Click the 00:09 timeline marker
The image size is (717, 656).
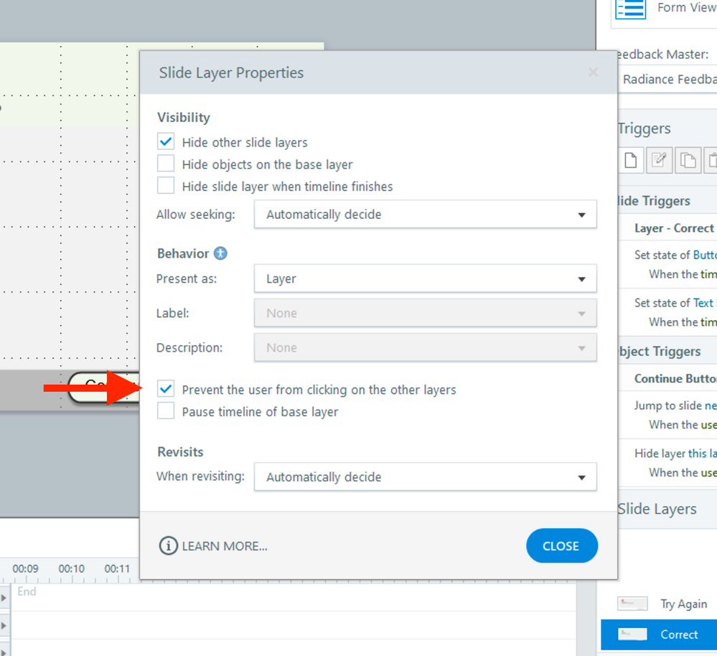(x=26, y=568)
